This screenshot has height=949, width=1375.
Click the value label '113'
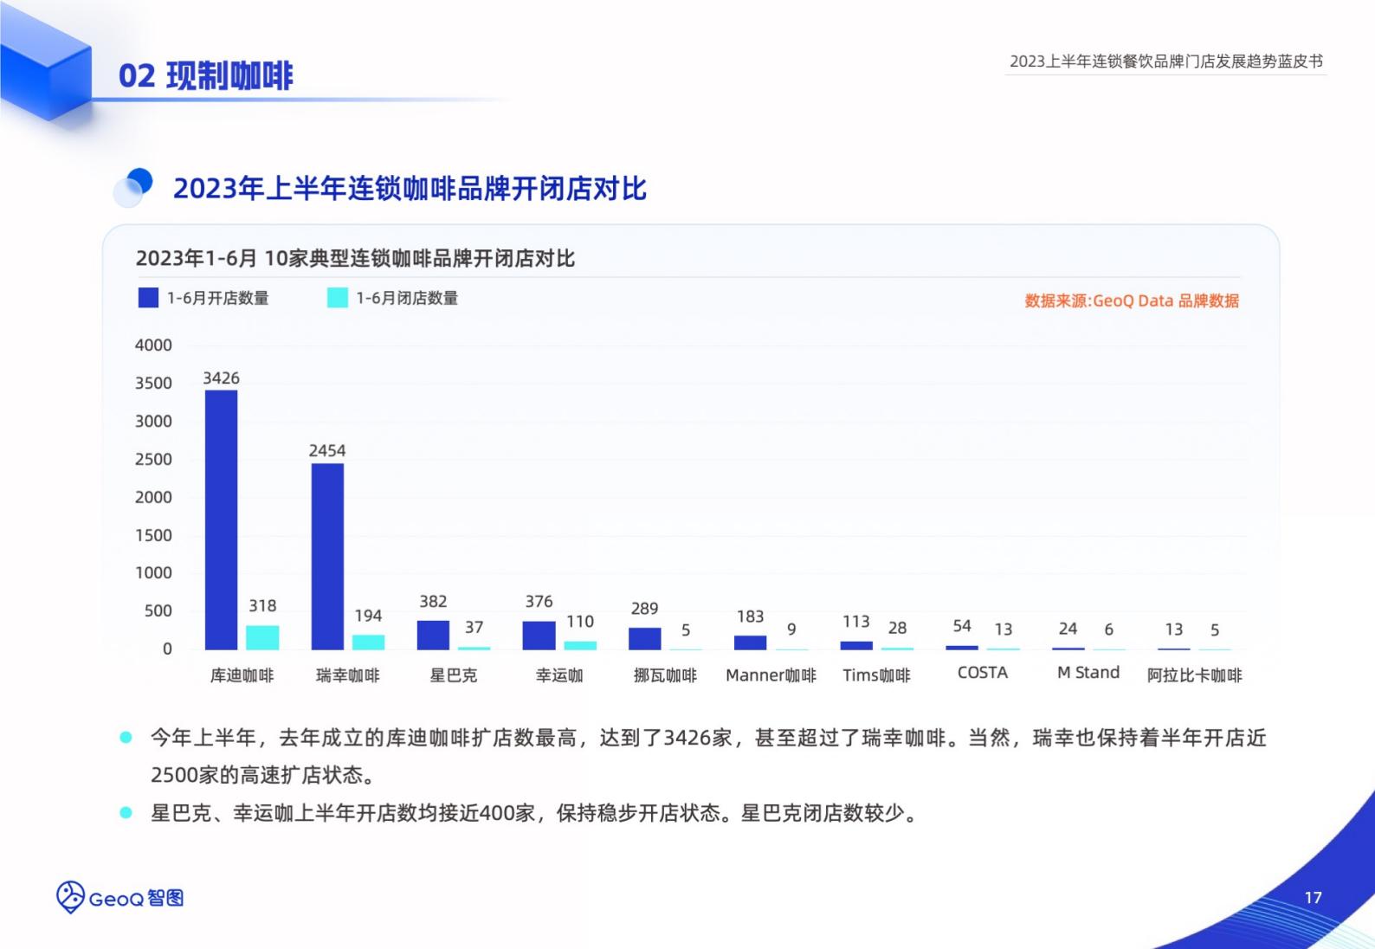pyautogui.click(x=856, y=622)
